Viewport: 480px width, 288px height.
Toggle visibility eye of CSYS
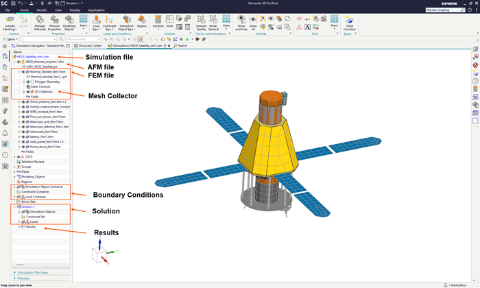19,157
